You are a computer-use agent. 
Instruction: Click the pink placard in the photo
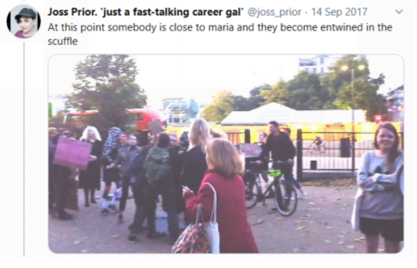click(72, 153)
